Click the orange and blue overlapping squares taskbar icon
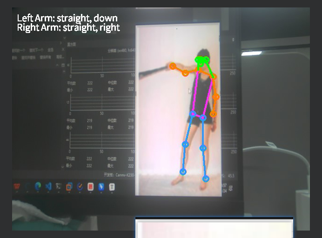This screenshot has width=322, height=238. tap(69, 186)
